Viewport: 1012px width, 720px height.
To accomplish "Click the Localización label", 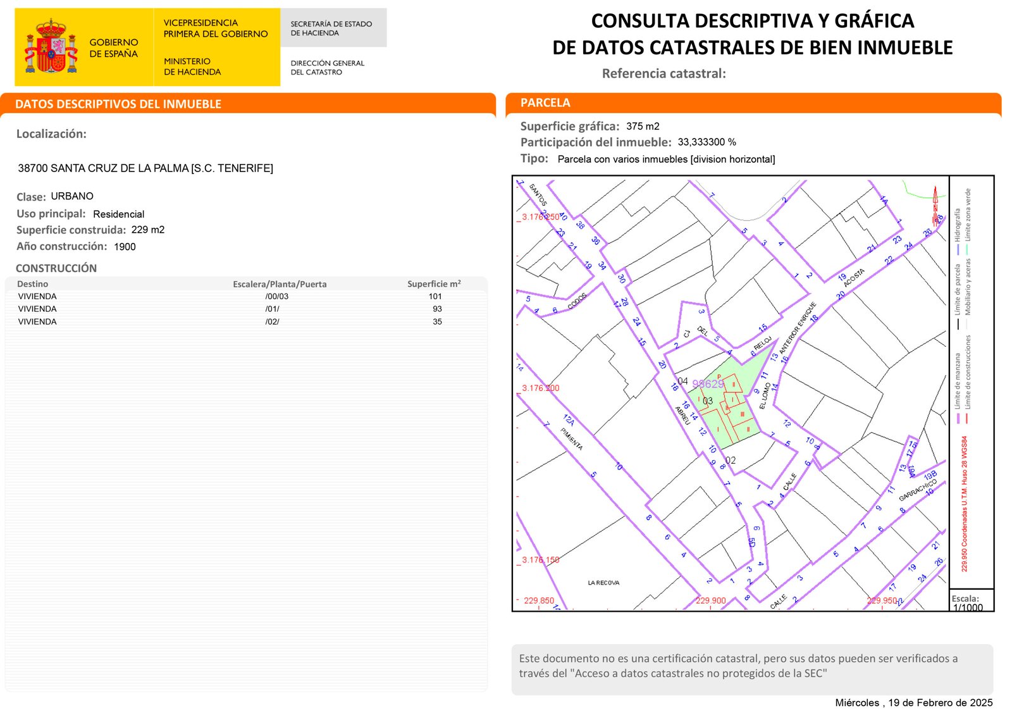I will 51,134.
